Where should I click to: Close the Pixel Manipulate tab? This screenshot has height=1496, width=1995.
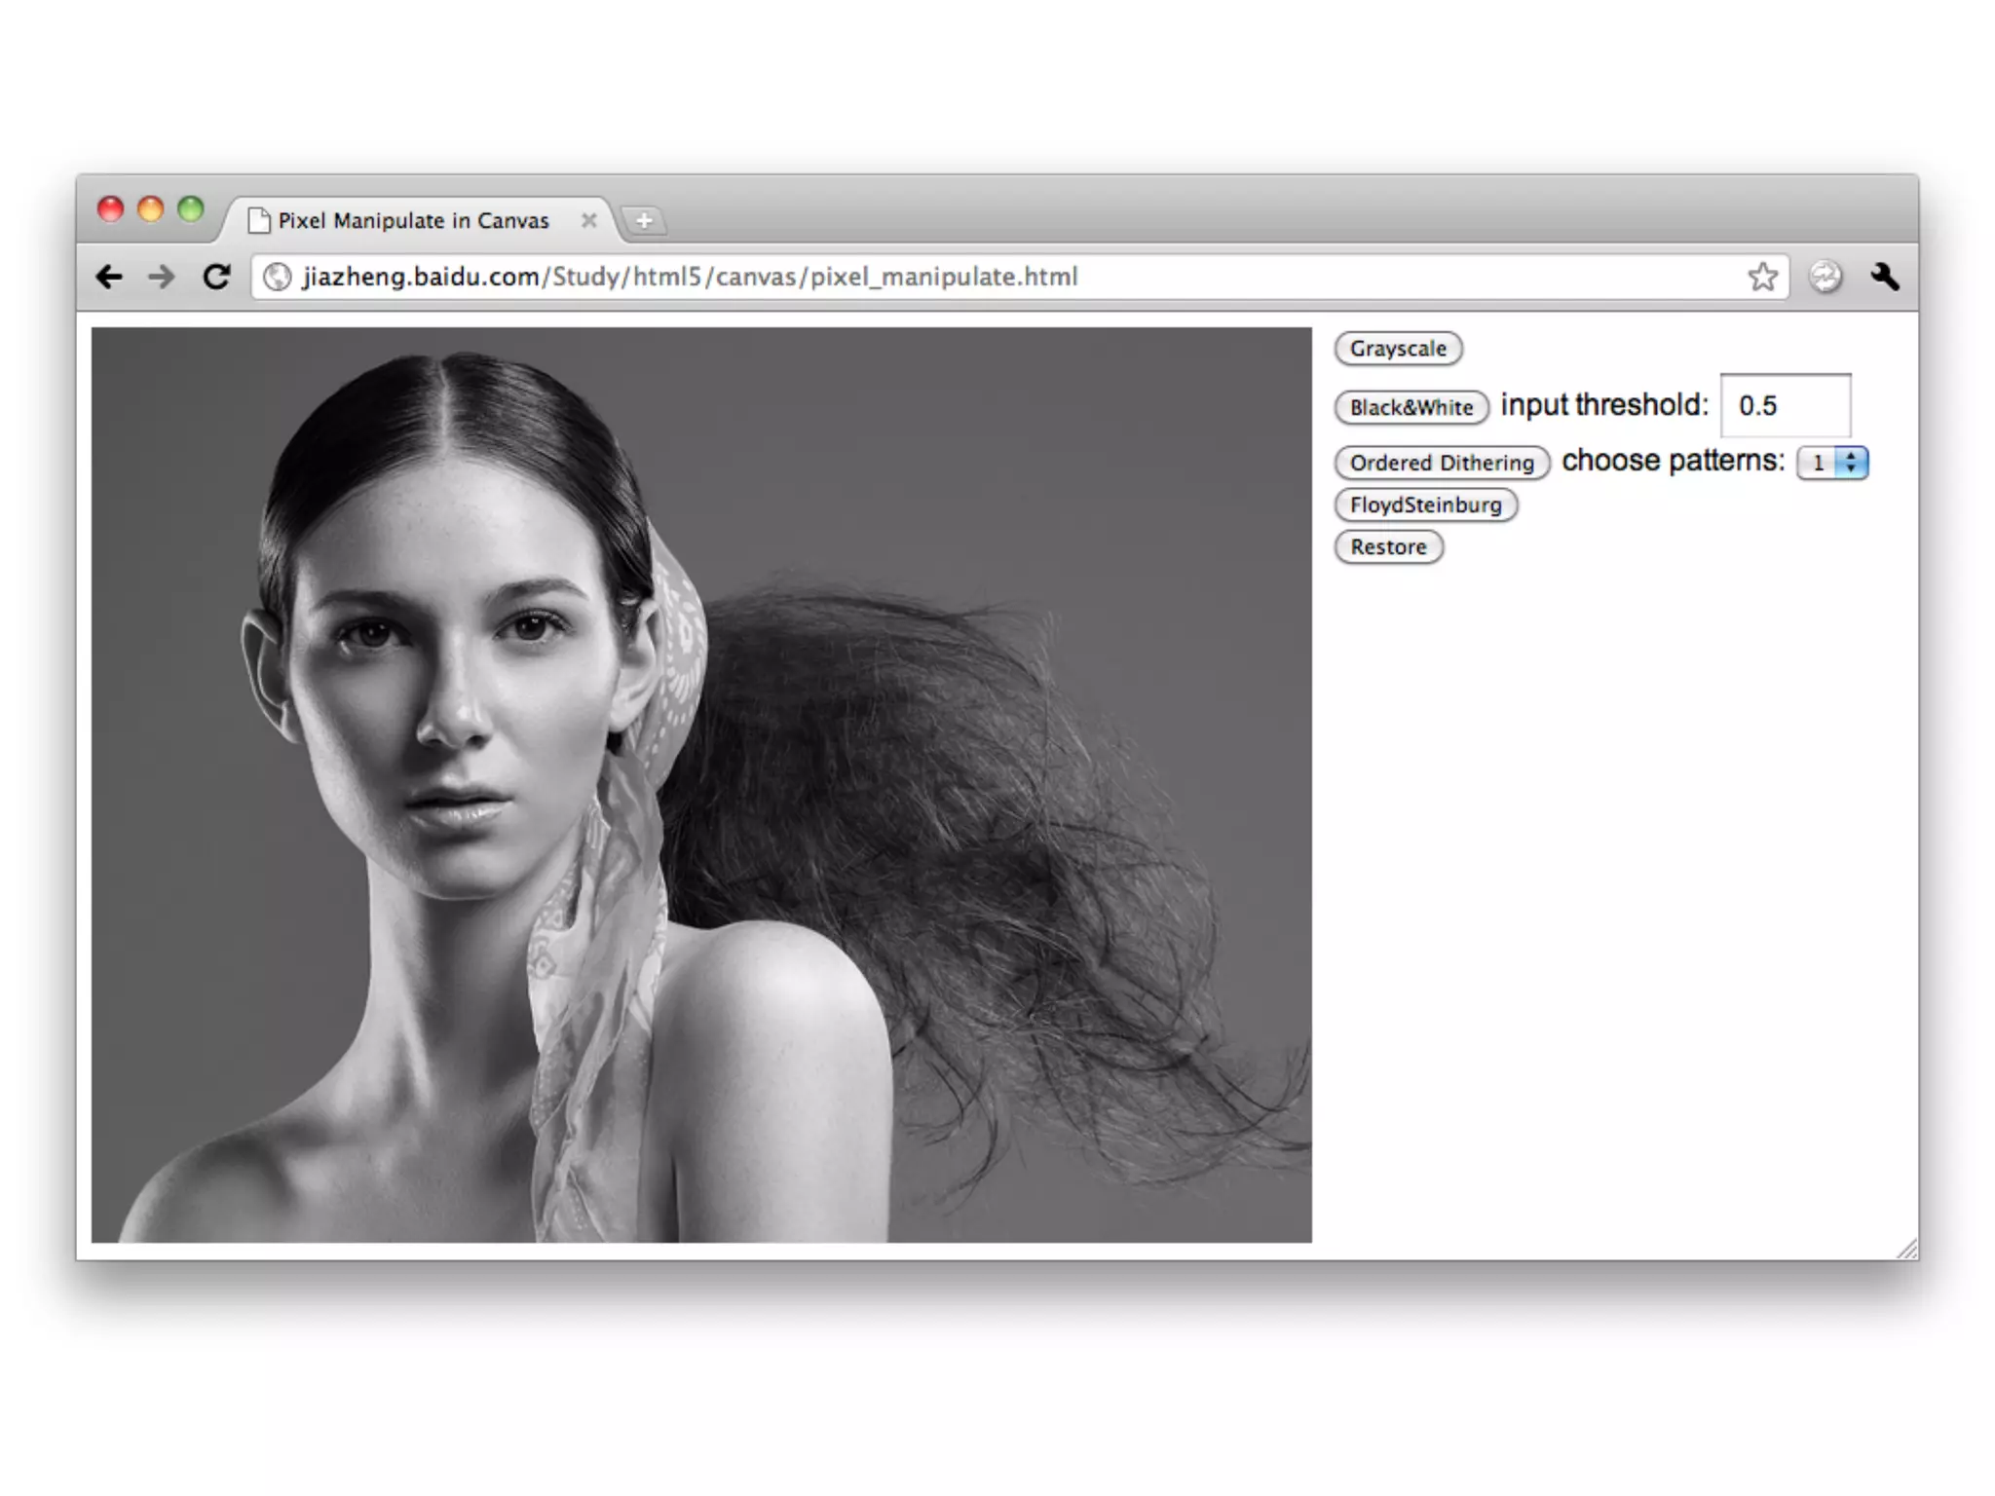588,221
